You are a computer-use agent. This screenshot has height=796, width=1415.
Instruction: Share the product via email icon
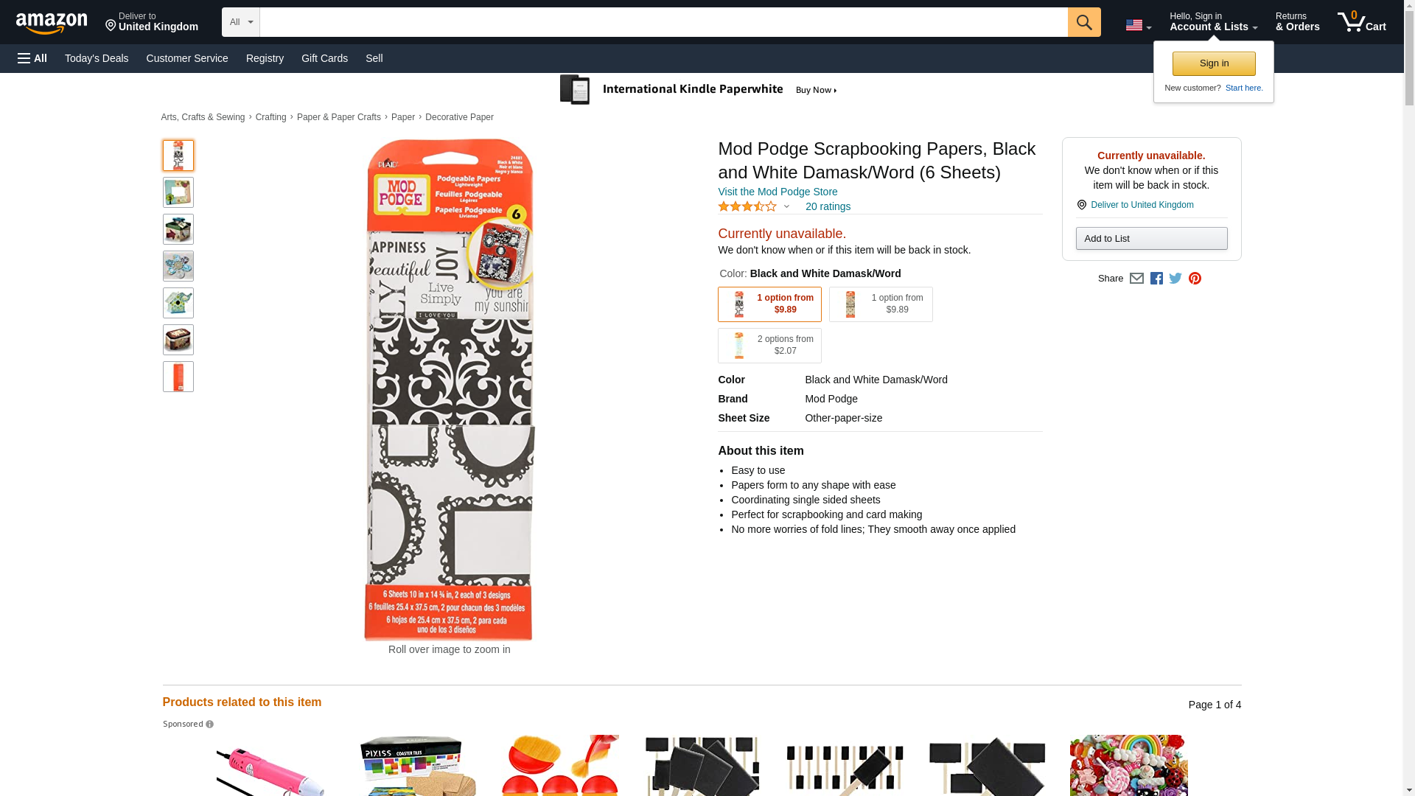[x=1136, y=279]
